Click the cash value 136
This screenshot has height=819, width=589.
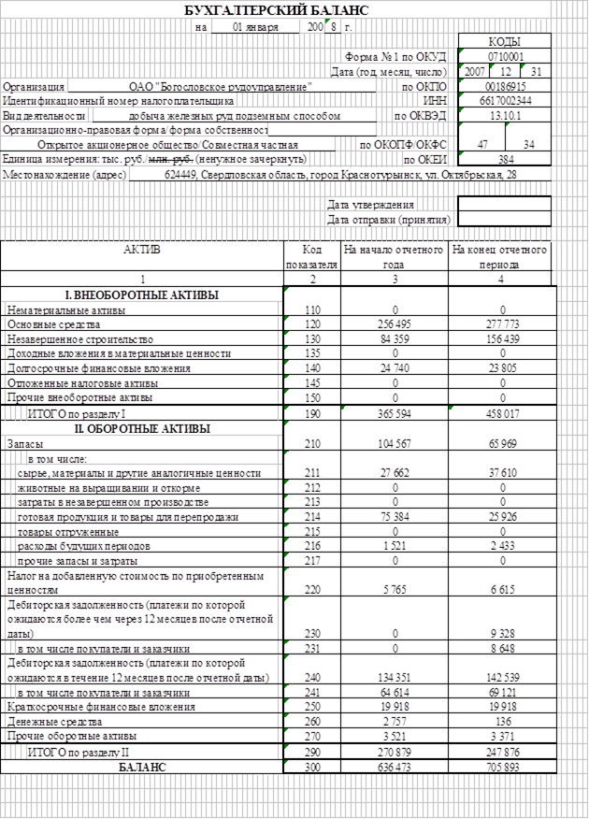click(x=502, y=722)
